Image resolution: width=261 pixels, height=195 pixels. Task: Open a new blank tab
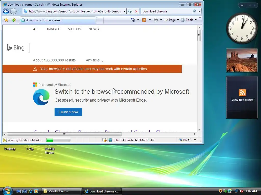click(x=100, y=20)
